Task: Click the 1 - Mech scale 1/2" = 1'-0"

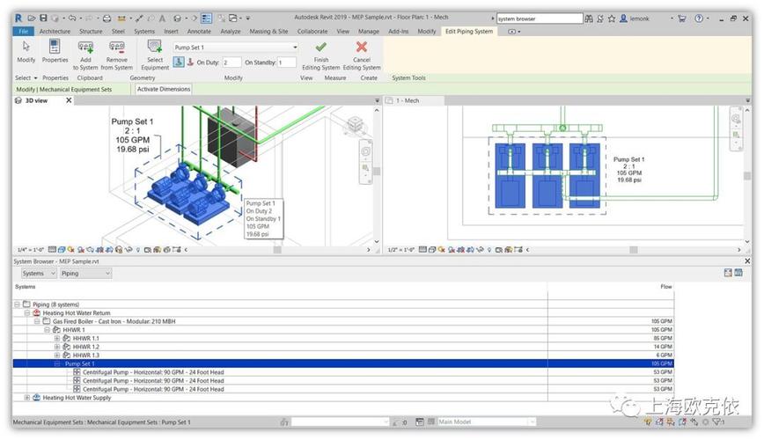Action: [x=401, y=249]
